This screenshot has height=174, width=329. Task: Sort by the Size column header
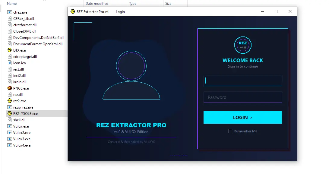[168, 4]
